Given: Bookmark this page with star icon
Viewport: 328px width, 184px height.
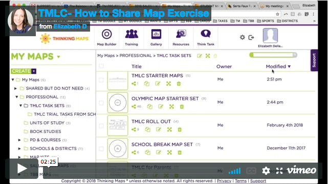Looking at the screenshot, I should click(x=277, y=14).
